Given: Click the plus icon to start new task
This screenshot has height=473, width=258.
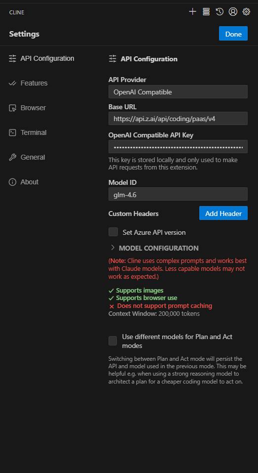Looking at the screenshot, I should (192, 12).
